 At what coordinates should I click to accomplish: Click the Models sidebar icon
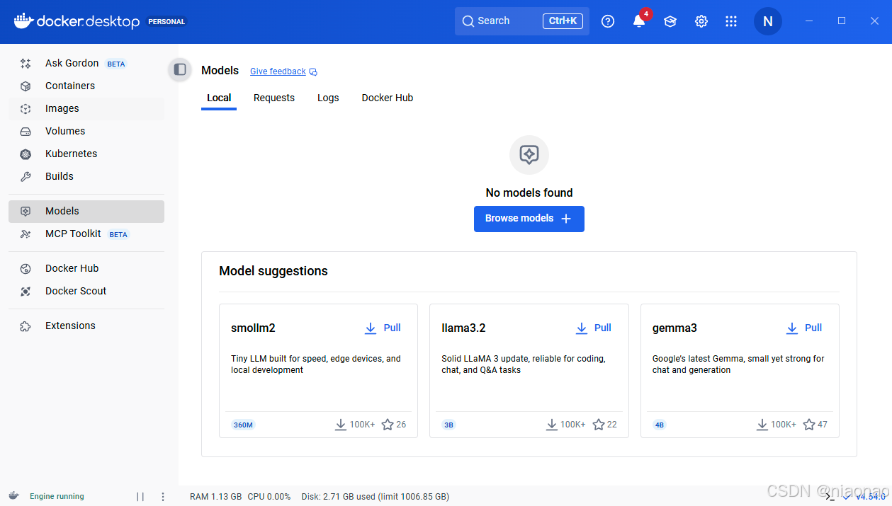[x=26, y=211]
